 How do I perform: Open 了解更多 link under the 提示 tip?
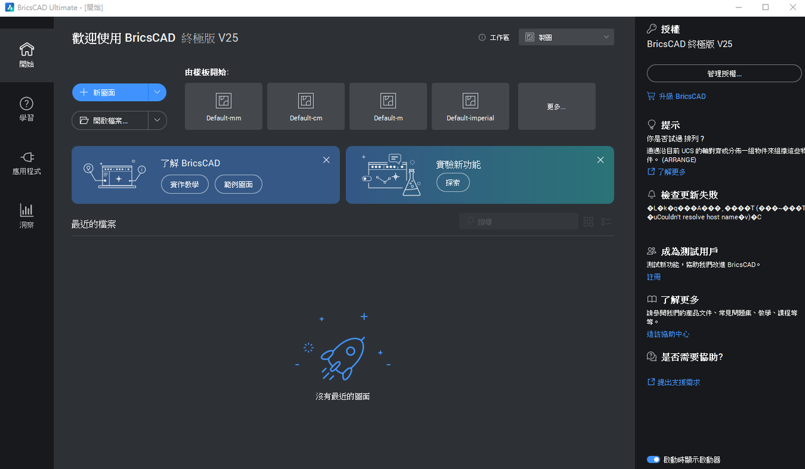tap(667, 172)
